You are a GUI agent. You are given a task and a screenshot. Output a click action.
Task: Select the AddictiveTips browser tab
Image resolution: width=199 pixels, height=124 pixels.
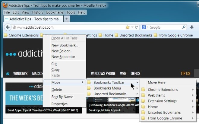[33, 19]
